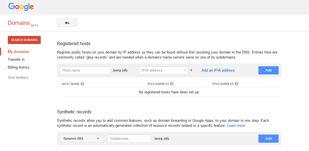Click Add button for synthetic records
The width and height of the screenshot is (309, 151).
coord(268,138)
